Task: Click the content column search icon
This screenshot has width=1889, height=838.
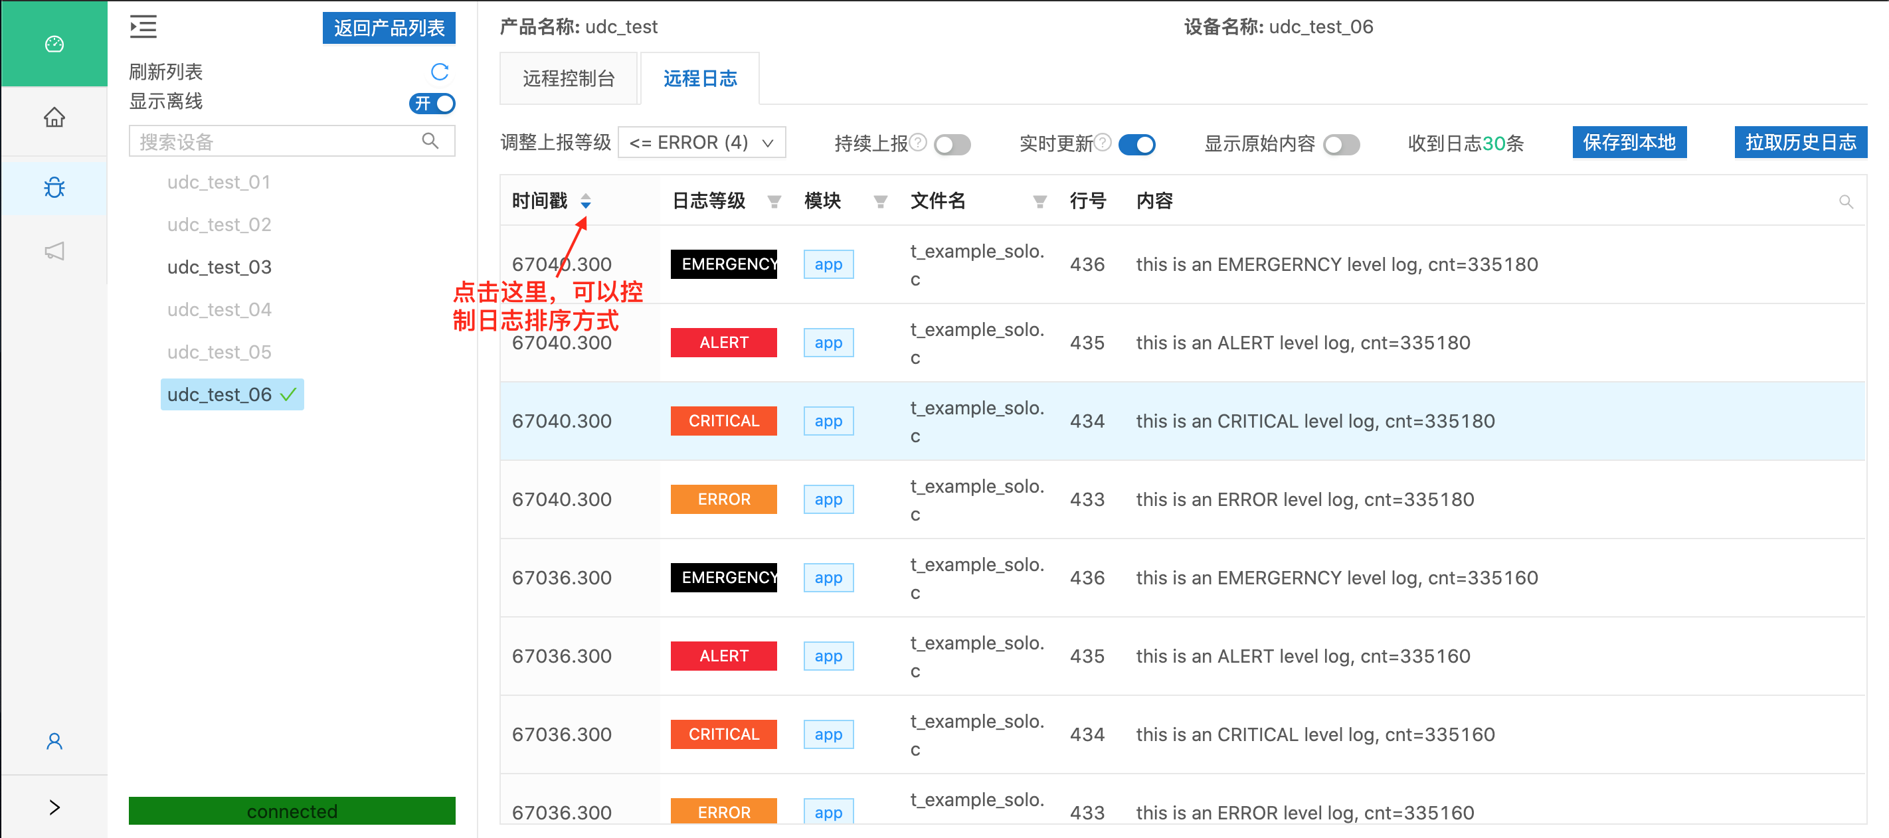Action: [x=1846, y=202]
